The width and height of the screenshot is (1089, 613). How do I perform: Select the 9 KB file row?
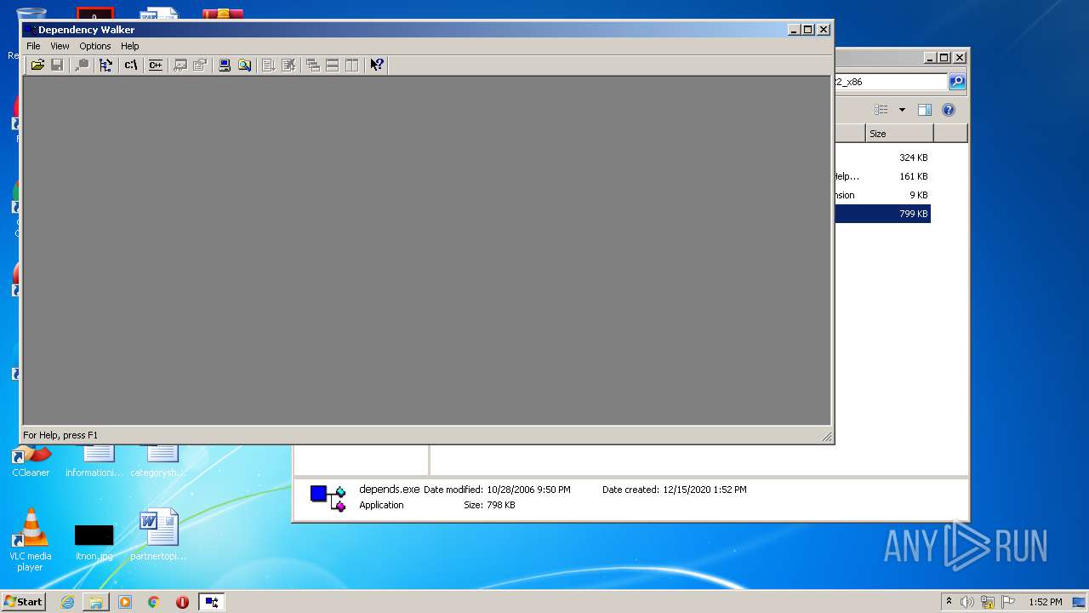pyautogui.click(x=882, y=195)
